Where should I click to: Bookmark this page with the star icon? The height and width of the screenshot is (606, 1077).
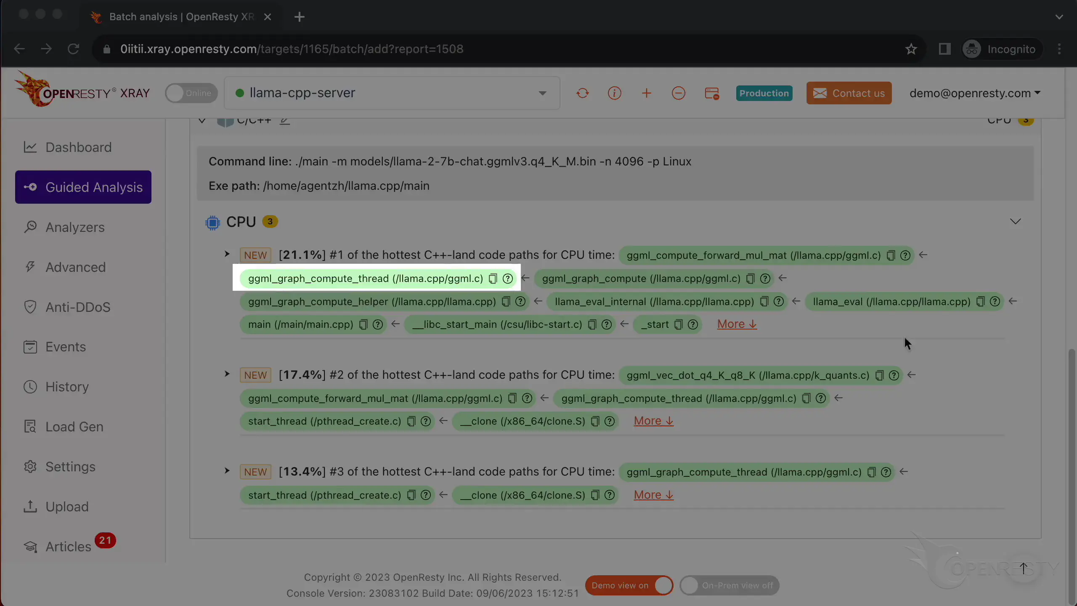pyautogui.click(x=911, y=49)
